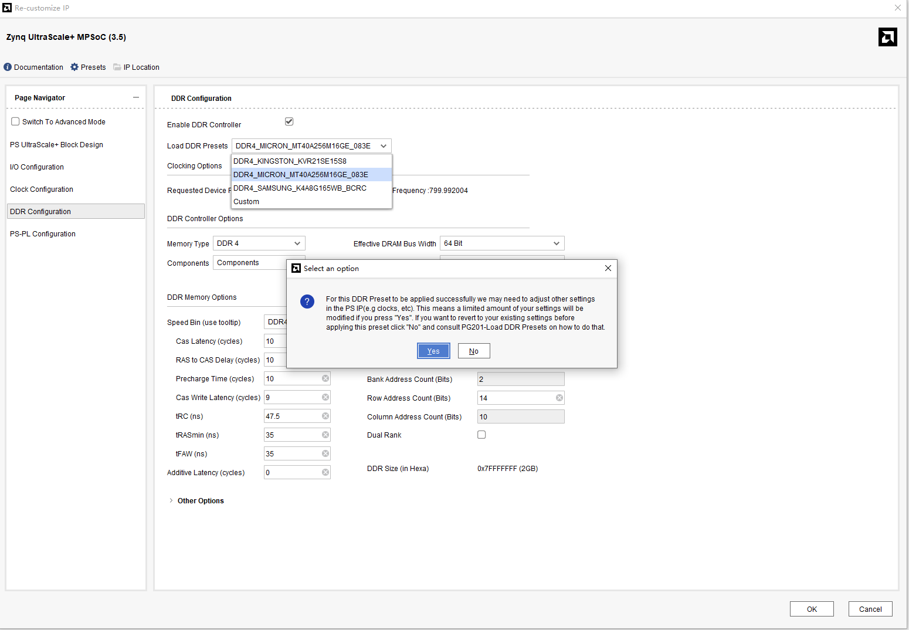Close the Select an option dialog
The height and width of the screenshot is (630, 909).
coord(608,268)
